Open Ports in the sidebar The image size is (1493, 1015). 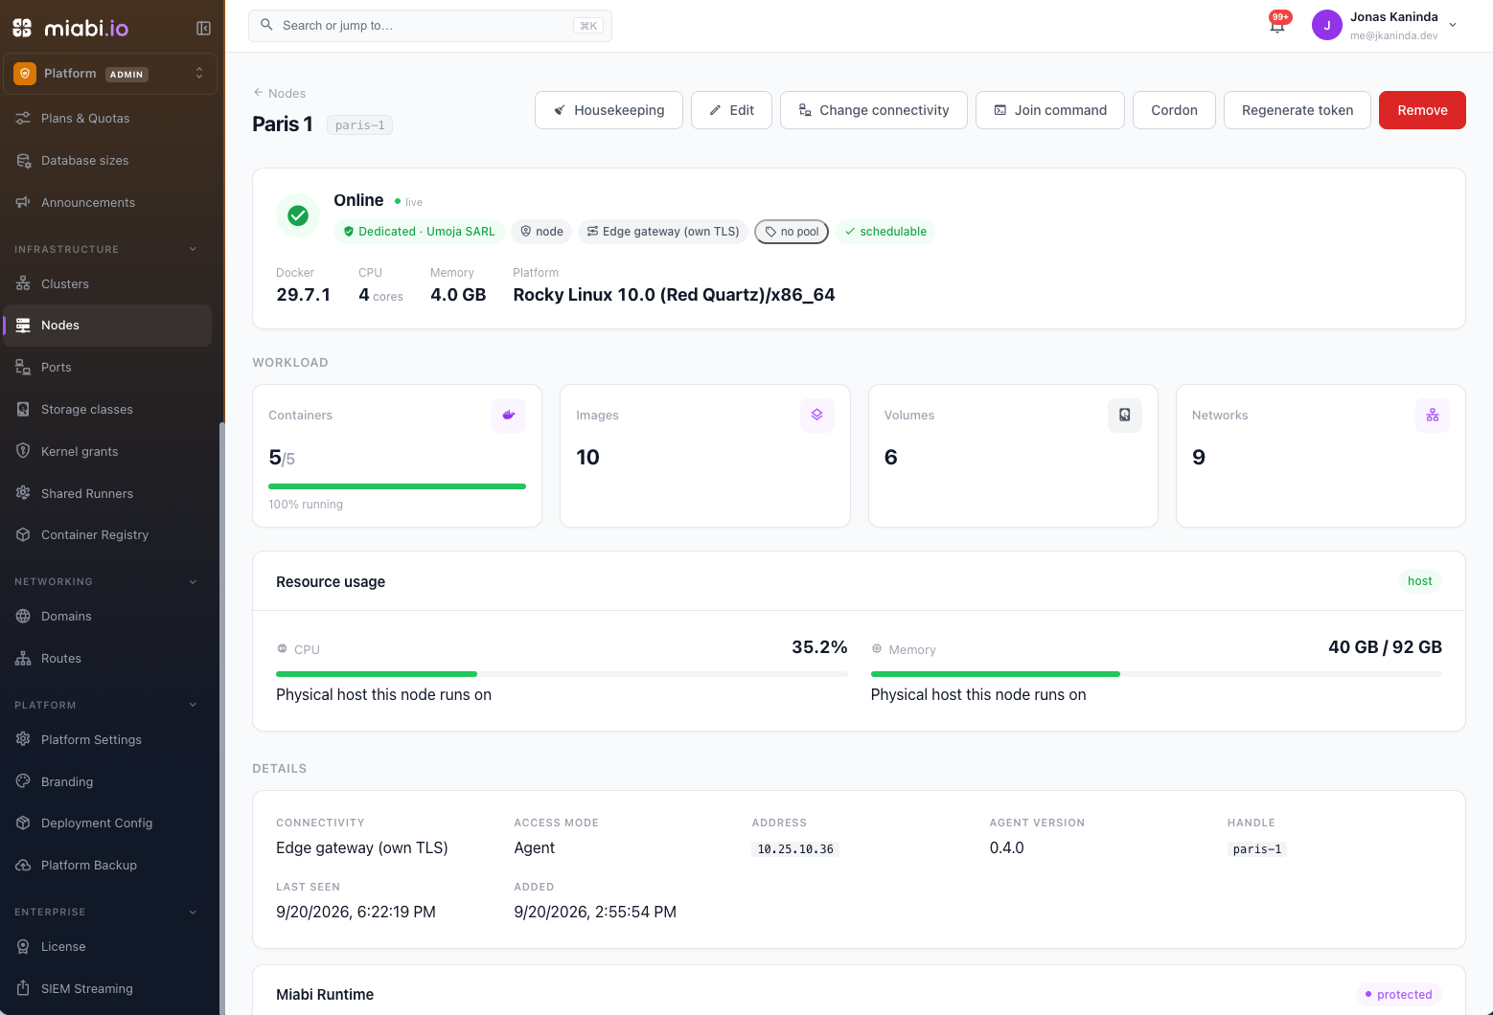[x=107, y=367]
